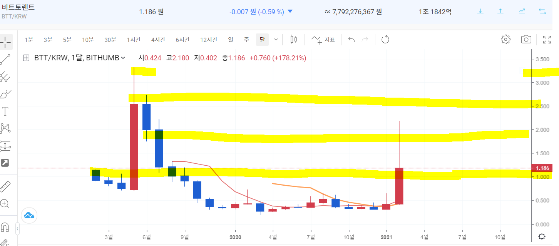Viewport: 559px width, 246px height.
Task: Select the 4시간 interval
Action: [x=158, y=39]
